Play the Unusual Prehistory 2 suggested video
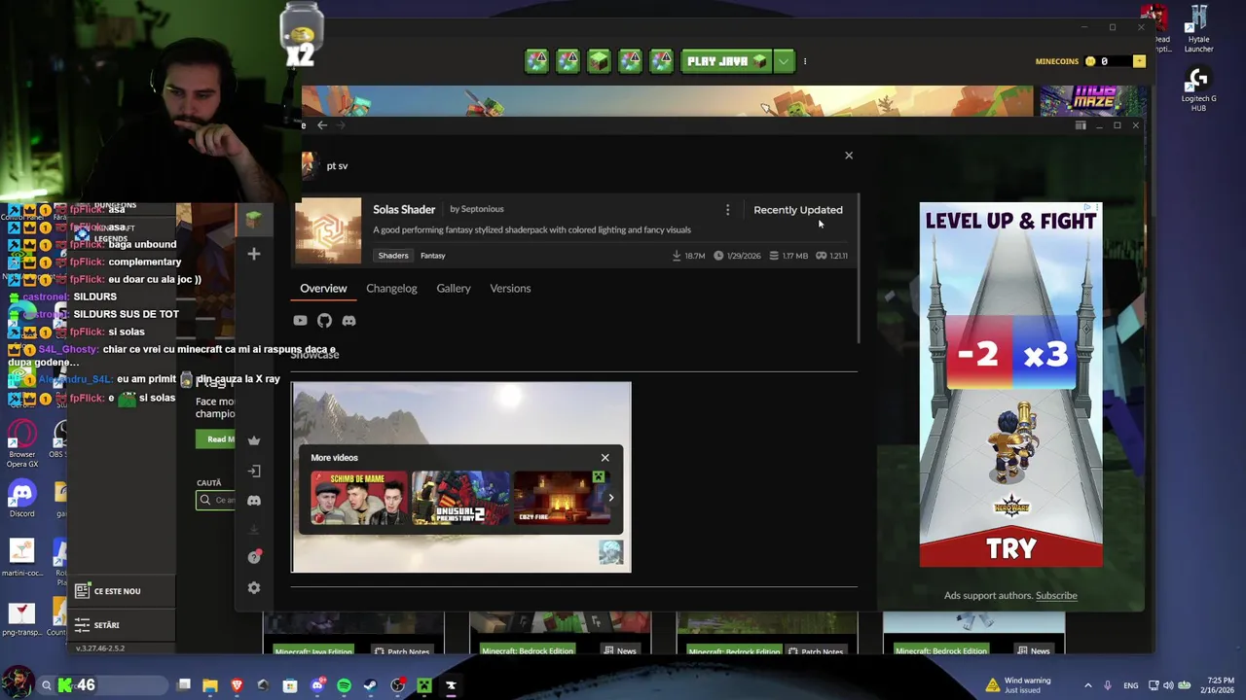1246x700 pixels. (460, 498)
